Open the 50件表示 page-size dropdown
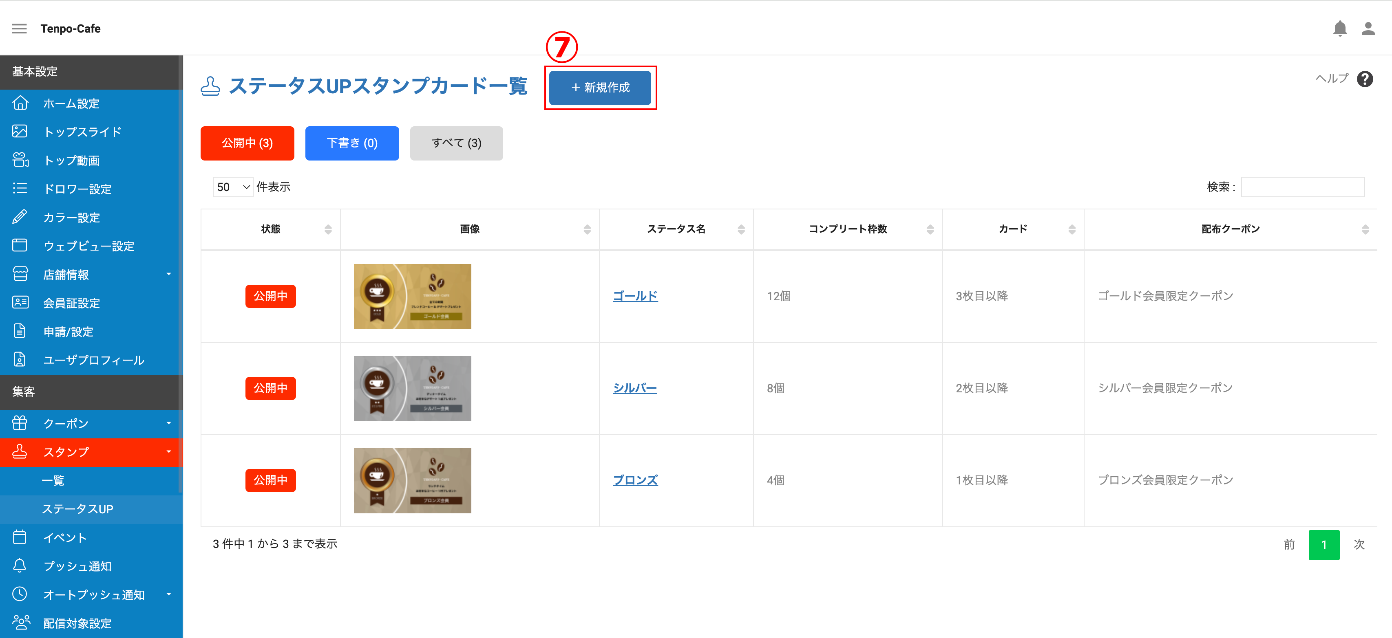The height and width of the screenshot is (638, 1392). [233, 187]
